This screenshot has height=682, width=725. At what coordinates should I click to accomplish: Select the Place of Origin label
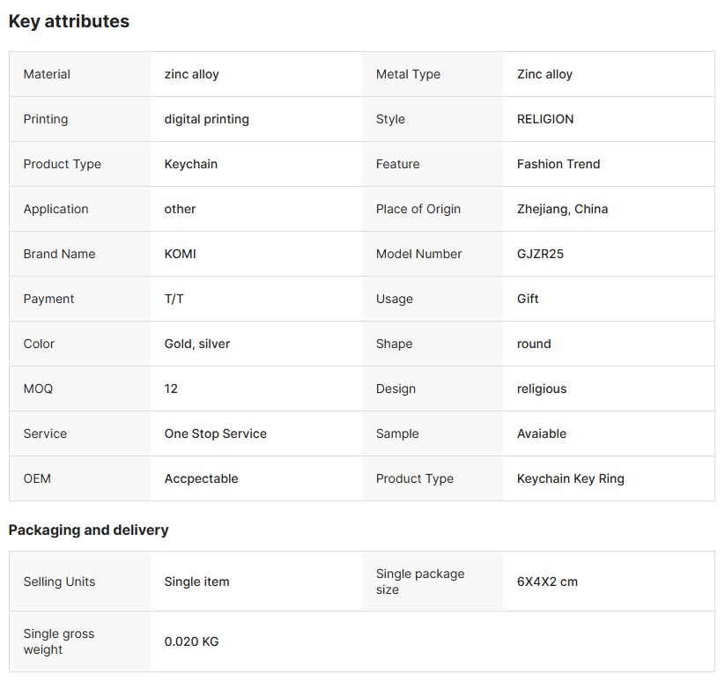pos(418,209)
